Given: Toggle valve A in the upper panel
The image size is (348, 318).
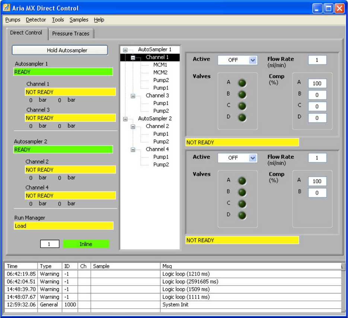Looking at the screenshot, I should pos(242,83).
